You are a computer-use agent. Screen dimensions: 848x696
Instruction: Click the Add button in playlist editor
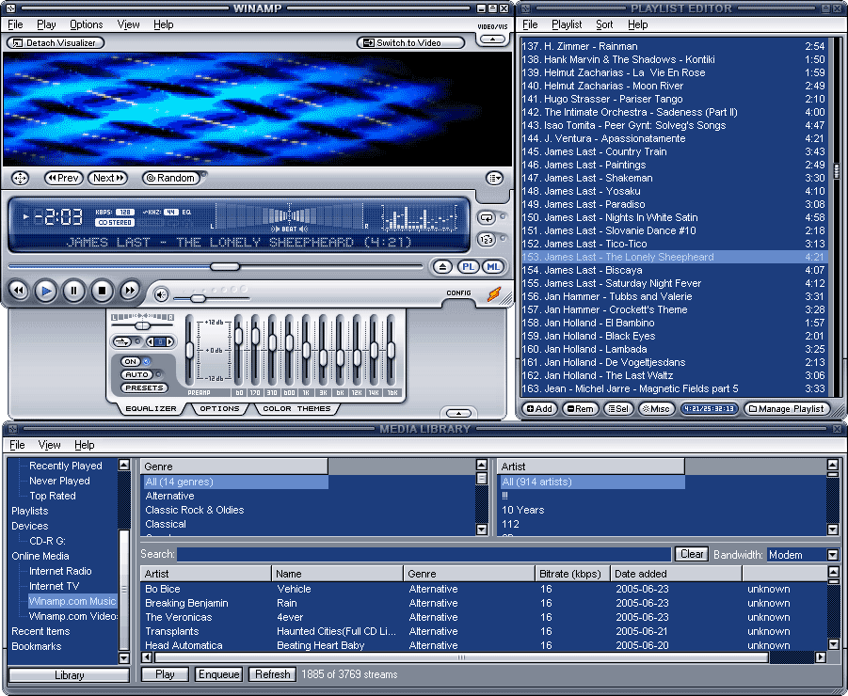click(x=539, y=409)
